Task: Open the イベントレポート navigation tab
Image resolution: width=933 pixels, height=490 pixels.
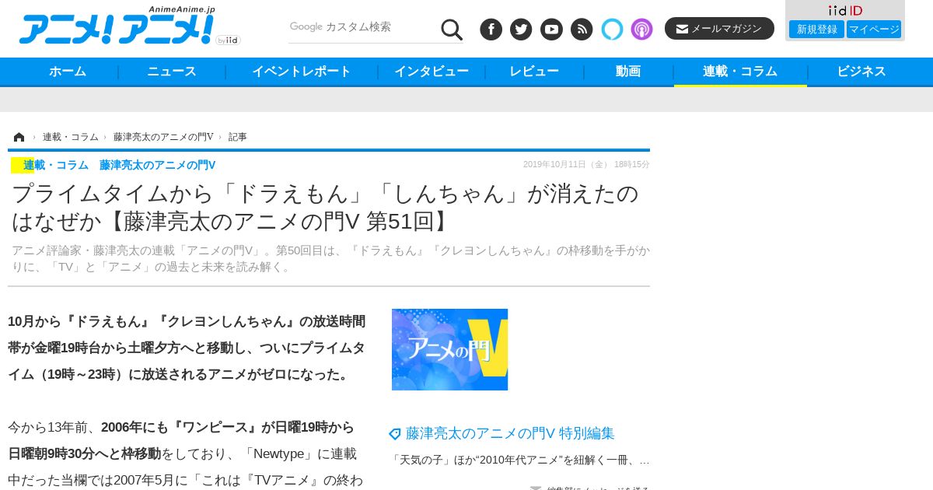Action: coord(302,72)
